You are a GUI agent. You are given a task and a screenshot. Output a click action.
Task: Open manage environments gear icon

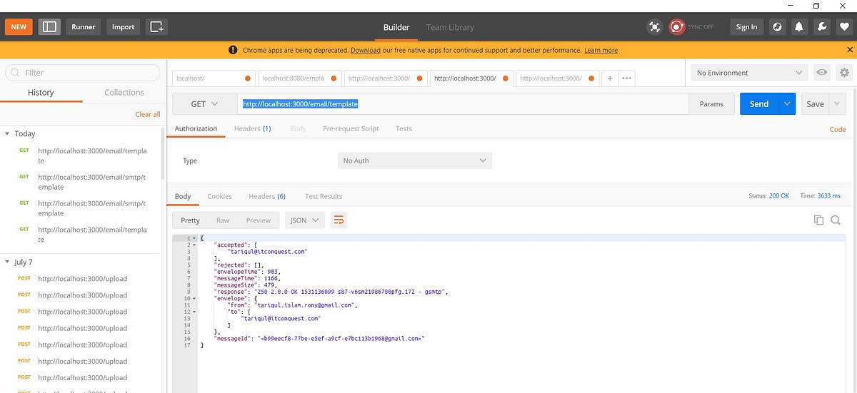click(x=845, y=73)
